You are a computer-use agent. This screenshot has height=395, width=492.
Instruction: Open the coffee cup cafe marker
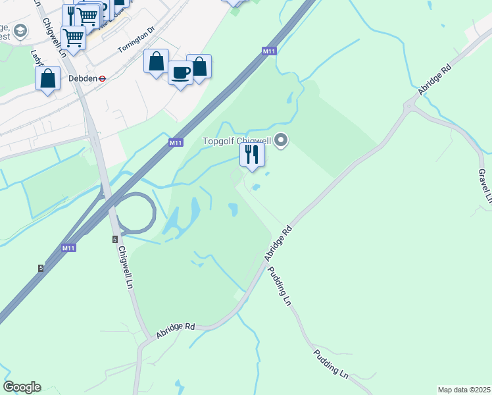point(180,74)
